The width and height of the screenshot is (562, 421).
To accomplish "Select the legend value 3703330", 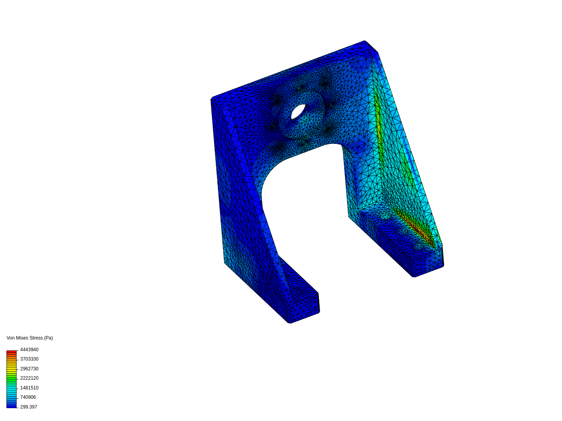I will [29, 359].
